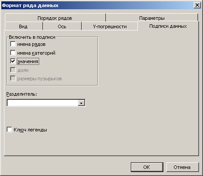Go to the 'Y-погрешности' tab

[x=110, y=26]
